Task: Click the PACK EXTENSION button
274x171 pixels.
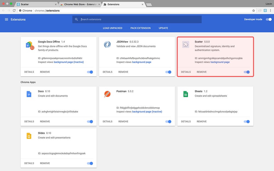Action: [141, 28]
